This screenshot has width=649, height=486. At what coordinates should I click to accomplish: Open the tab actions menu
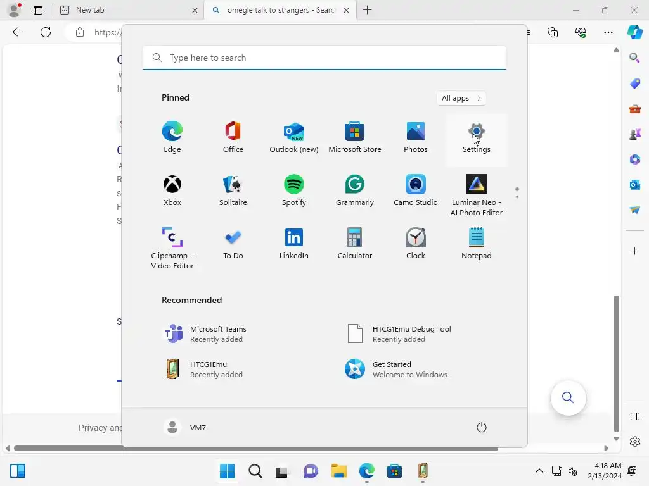point(38,10)
